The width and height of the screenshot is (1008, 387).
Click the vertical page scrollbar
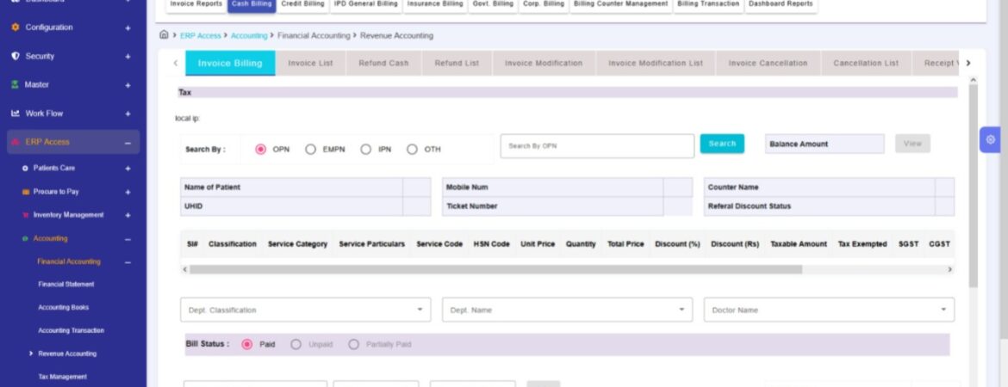coord(973,186)
